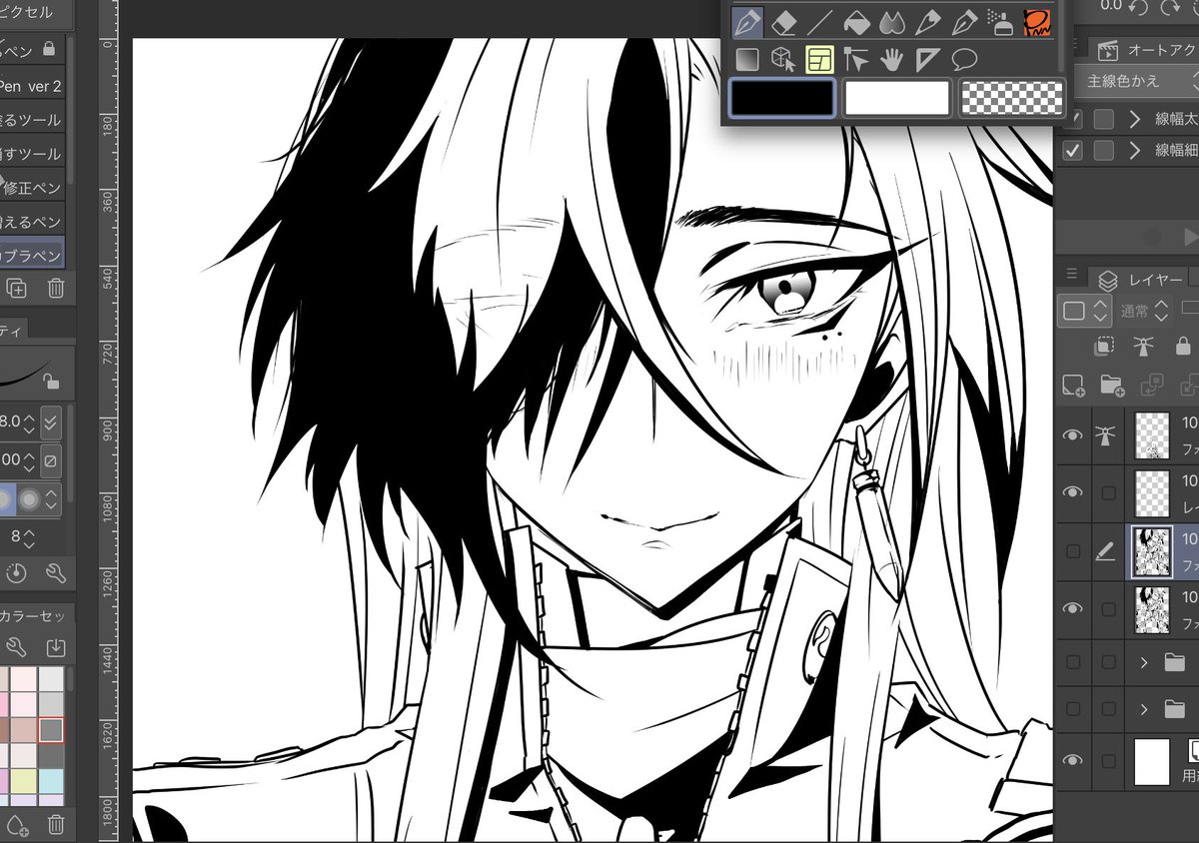Choose the second pen nib tool

963,21
